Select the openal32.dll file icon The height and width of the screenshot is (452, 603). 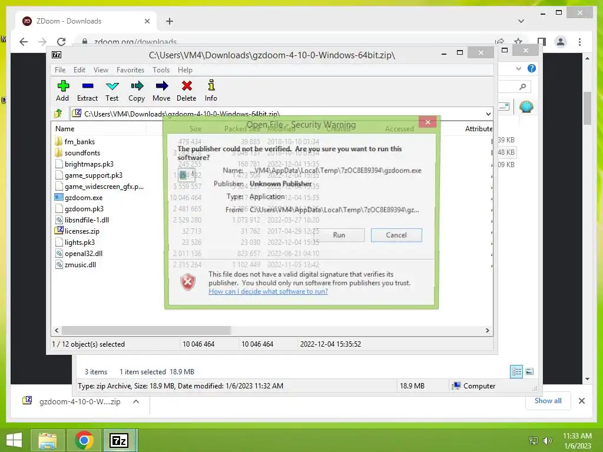pos(59,253)
